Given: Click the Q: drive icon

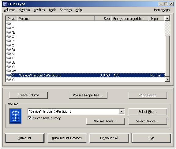Looking at the screenshot, I should tap(9, 45).
